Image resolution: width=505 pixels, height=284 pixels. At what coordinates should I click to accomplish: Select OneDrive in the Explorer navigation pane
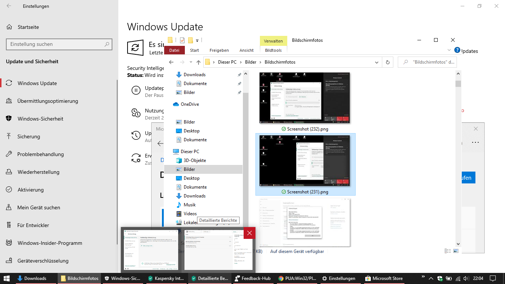[x=190, y=104]
